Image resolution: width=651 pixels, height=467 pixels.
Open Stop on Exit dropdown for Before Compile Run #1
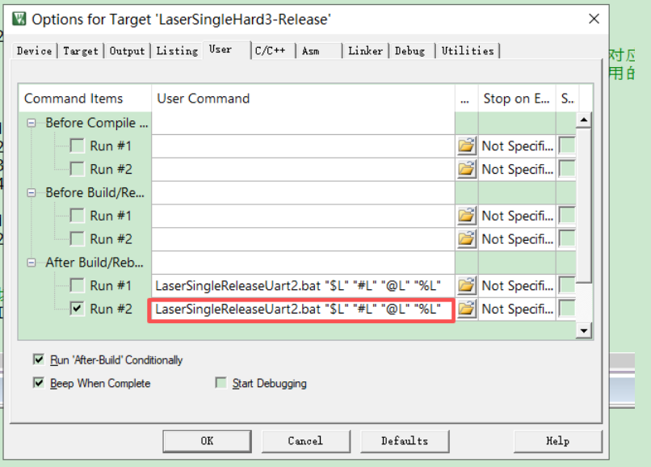coord(517,145)
